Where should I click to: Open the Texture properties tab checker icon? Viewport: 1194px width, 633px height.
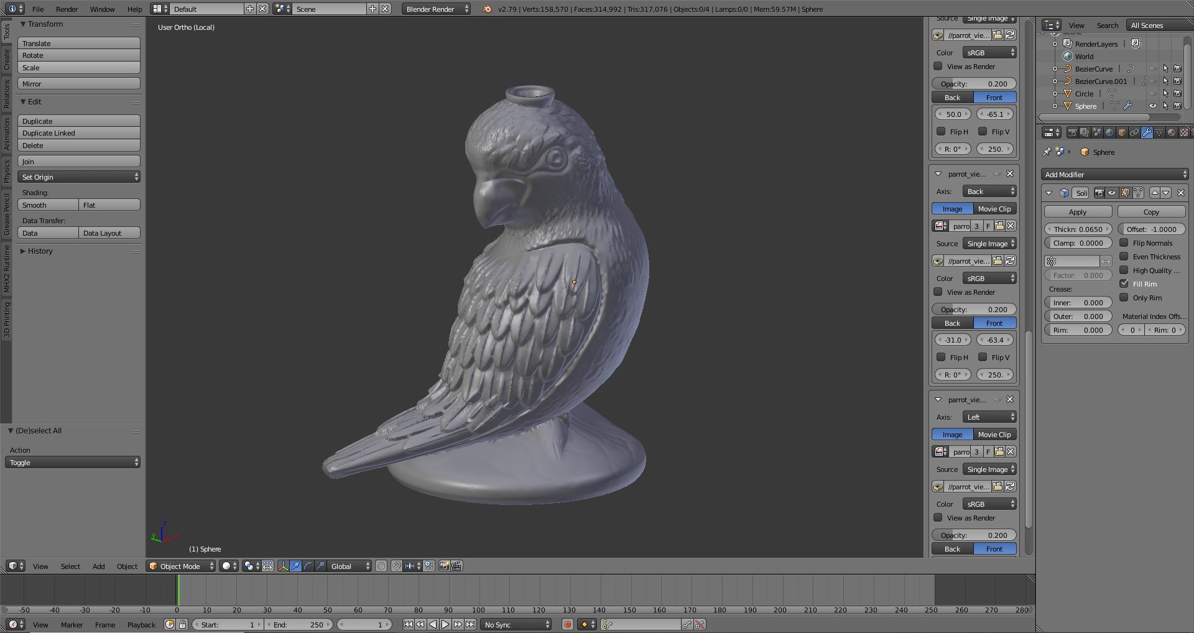[x=1184, y=132]
